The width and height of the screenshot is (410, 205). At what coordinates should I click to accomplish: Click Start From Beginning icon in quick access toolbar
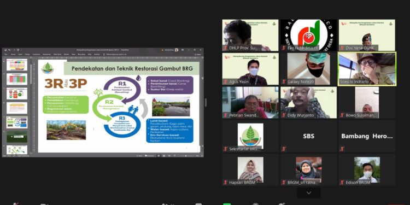pyautogui.click(x=18, y=50)
